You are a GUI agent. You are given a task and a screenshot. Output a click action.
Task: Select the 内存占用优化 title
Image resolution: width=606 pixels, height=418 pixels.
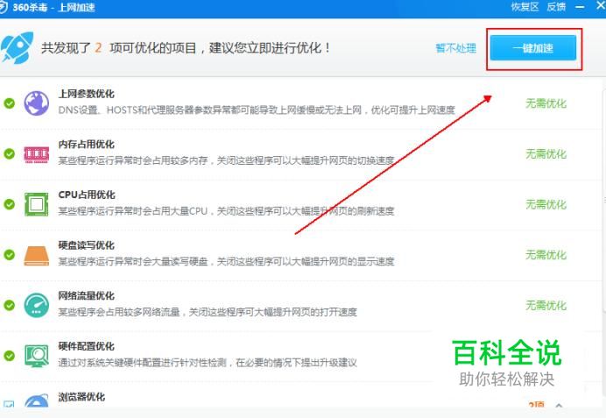click(x=86, y=145)
